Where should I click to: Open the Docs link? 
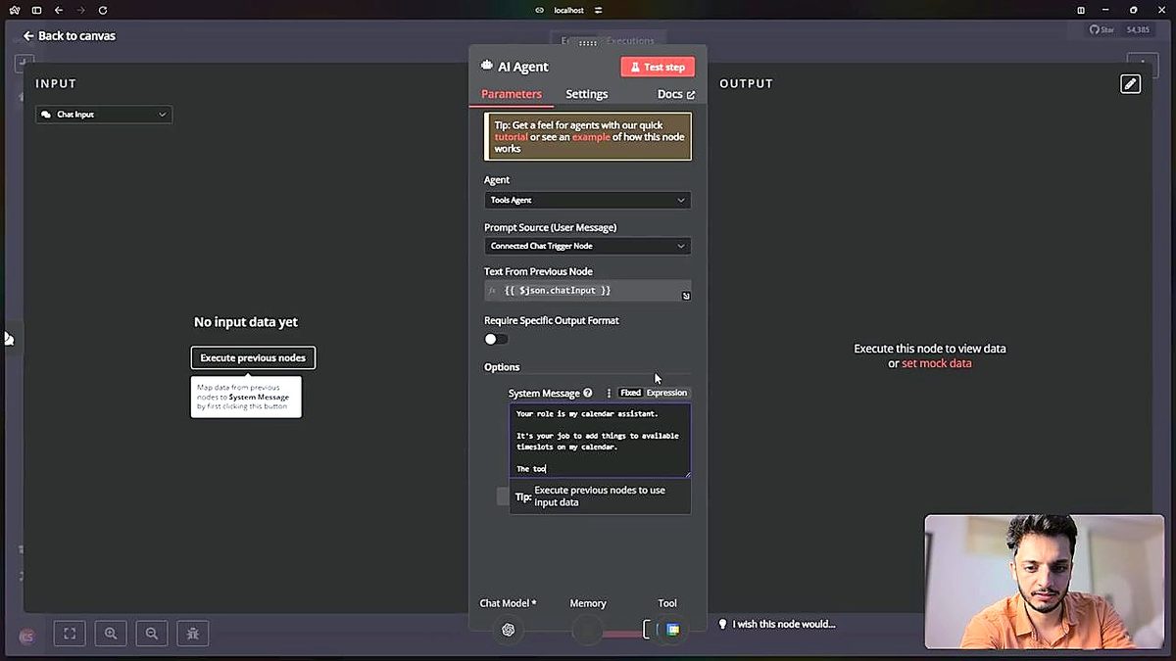(x=675, y=94)
